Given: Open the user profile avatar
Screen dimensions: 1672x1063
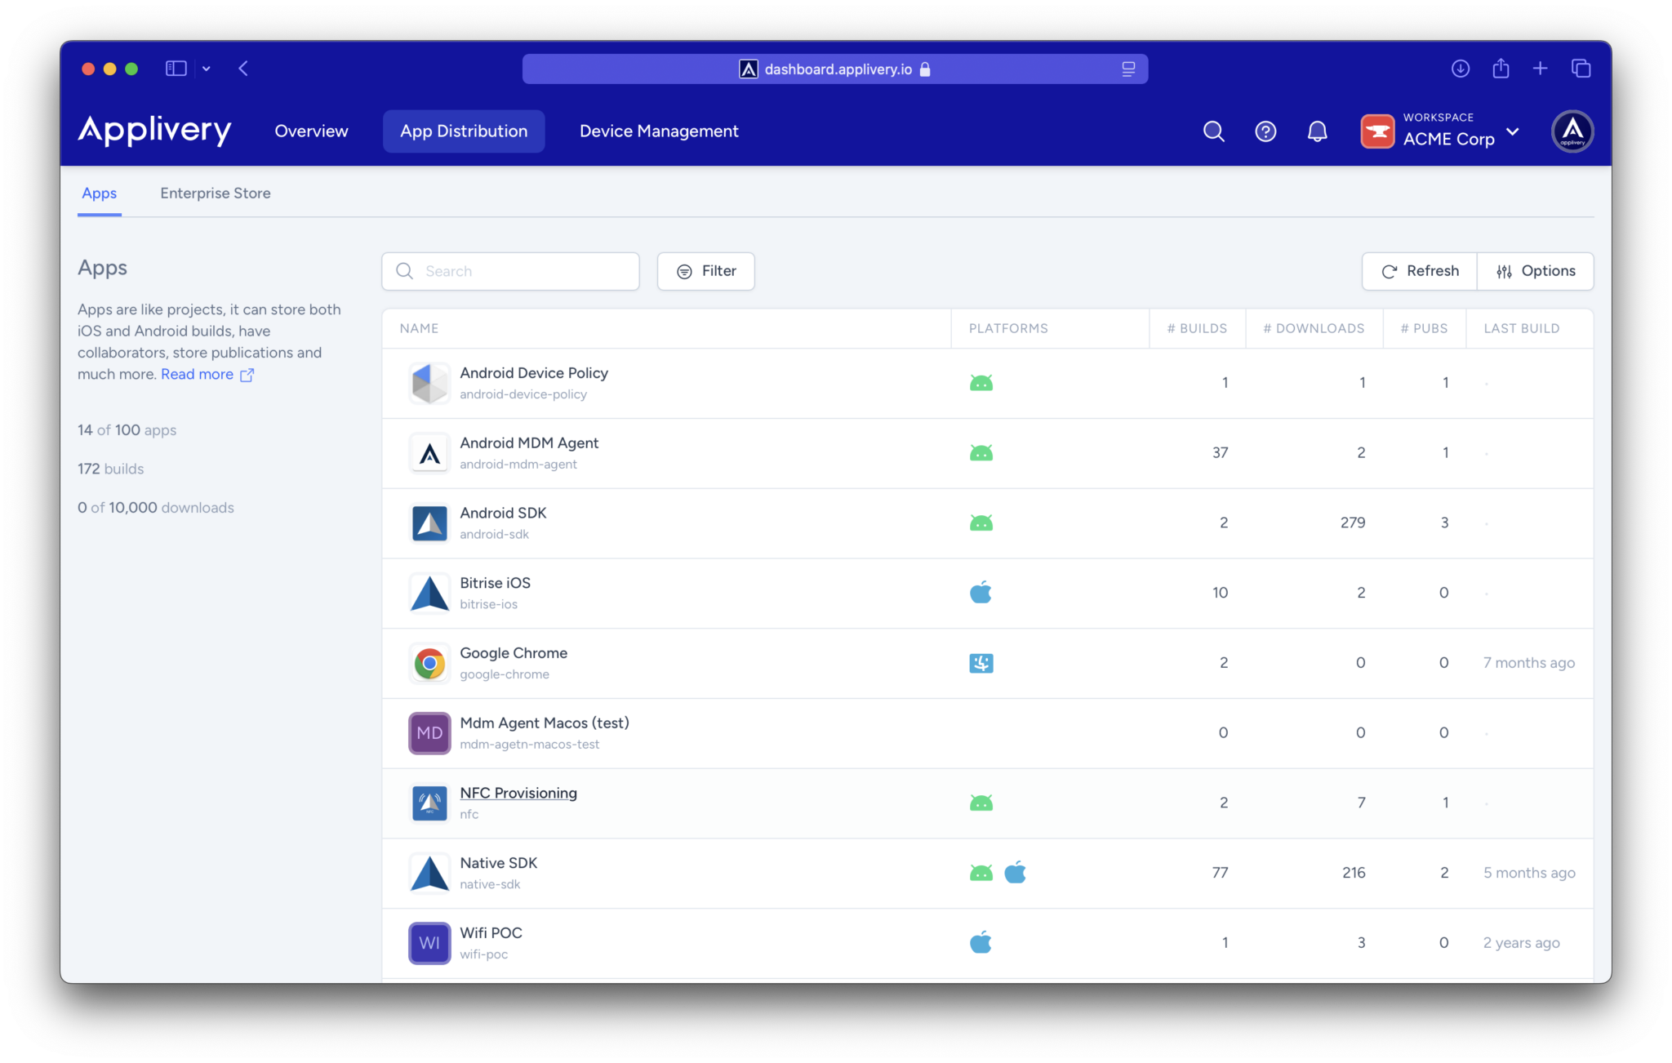Looking at the screenshot, I should point(1572,131).
